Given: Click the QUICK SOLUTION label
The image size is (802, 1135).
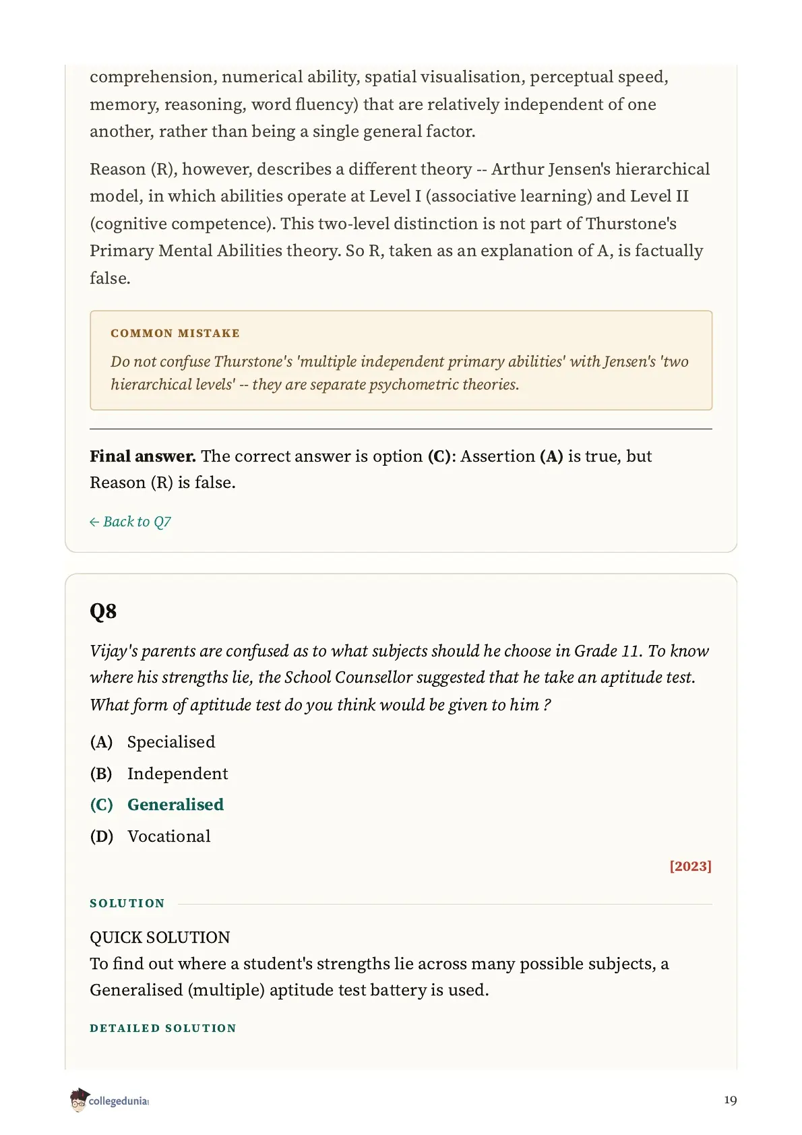Looking at the screenshot, I should 160,938.
